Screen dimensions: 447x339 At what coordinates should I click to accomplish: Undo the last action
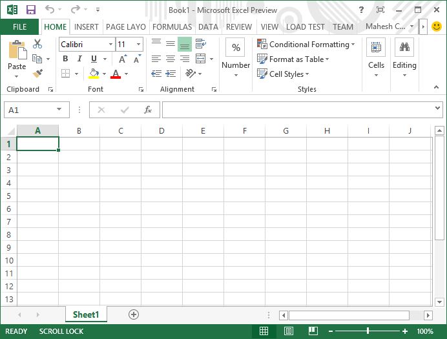(x=50, y=10)
